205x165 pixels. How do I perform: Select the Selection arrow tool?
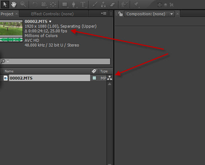(5, 4)
